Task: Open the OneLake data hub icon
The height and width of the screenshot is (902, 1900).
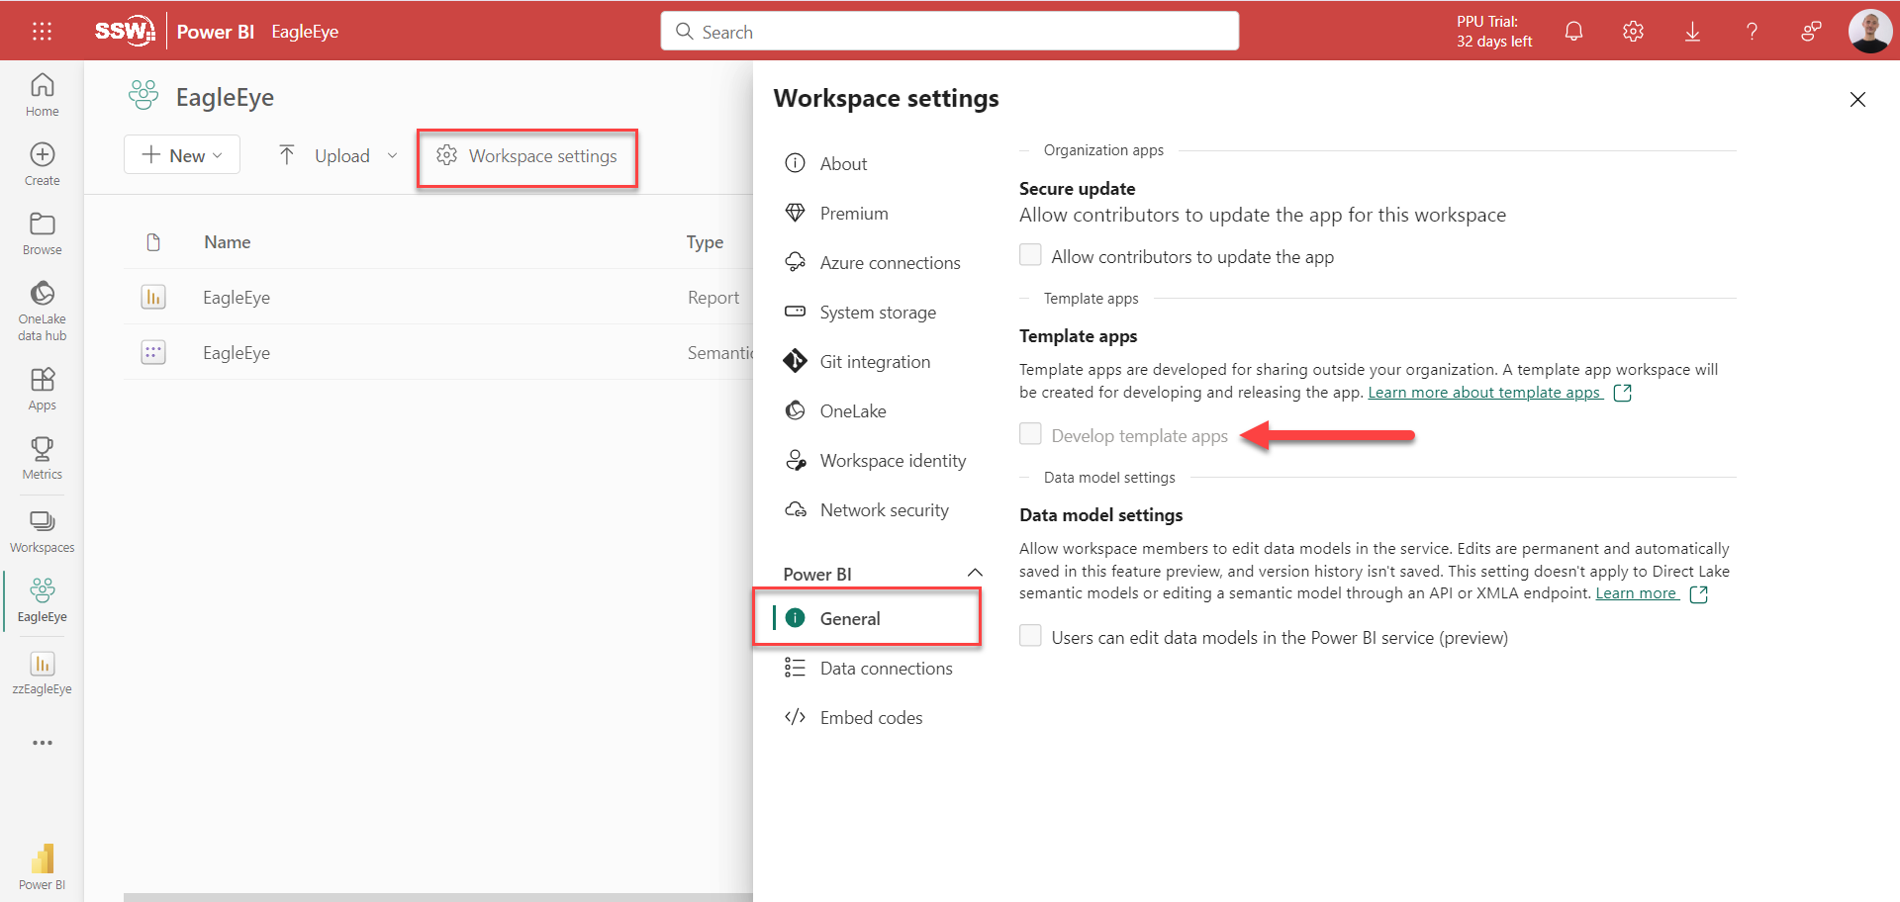Action: pos(42,294)
